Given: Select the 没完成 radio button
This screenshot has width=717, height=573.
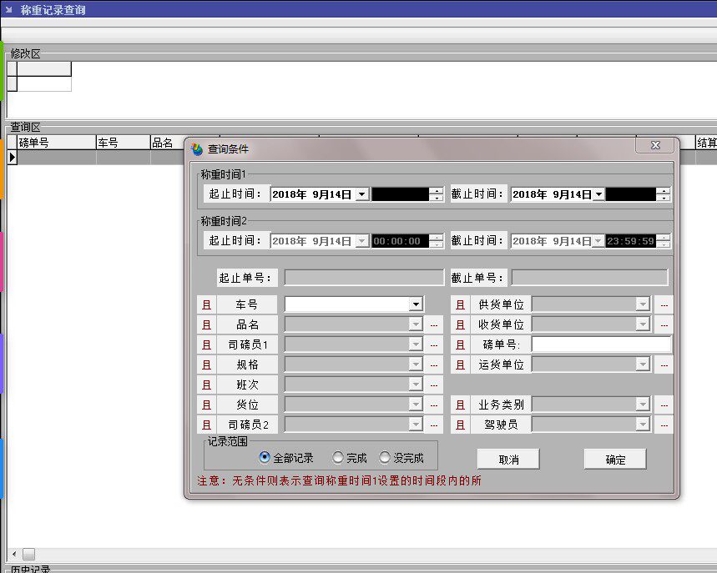Looking at the screenshot, I should (385, 457).
